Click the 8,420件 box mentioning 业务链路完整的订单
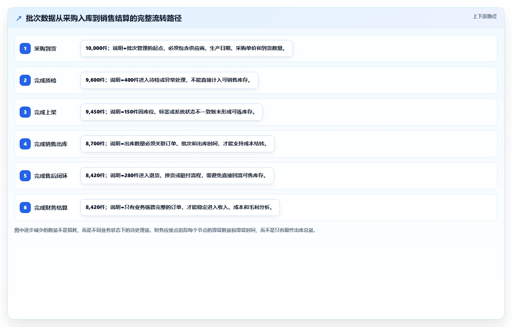This screenshot has width=512, height=327. tap(180, 208)
